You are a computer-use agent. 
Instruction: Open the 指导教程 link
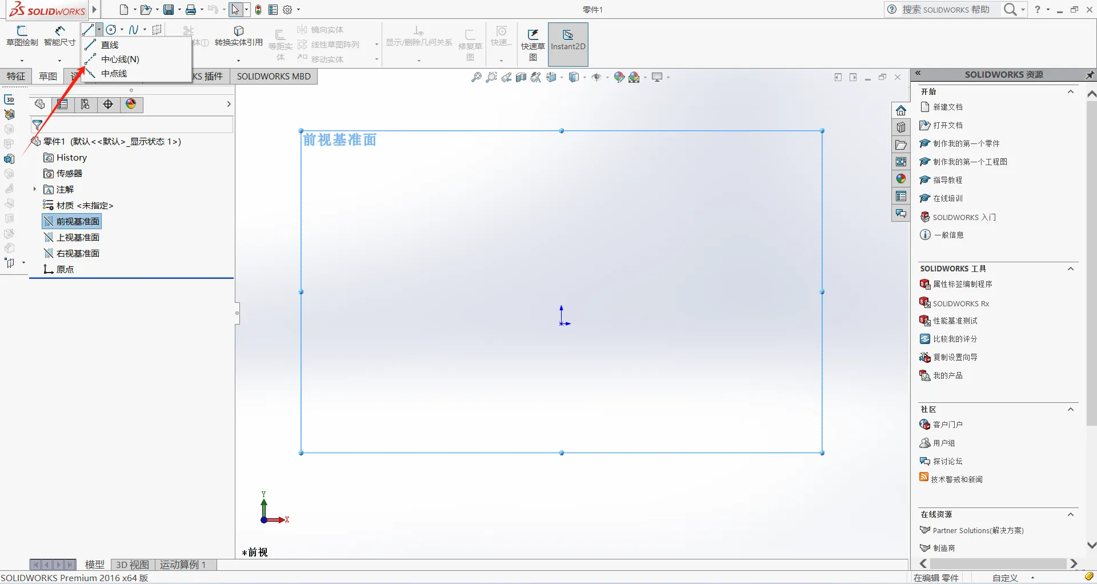[x=948, y=180]
